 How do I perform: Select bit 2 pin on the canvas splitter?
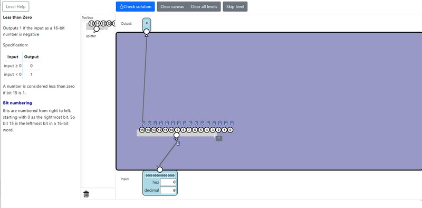[218, 130]
